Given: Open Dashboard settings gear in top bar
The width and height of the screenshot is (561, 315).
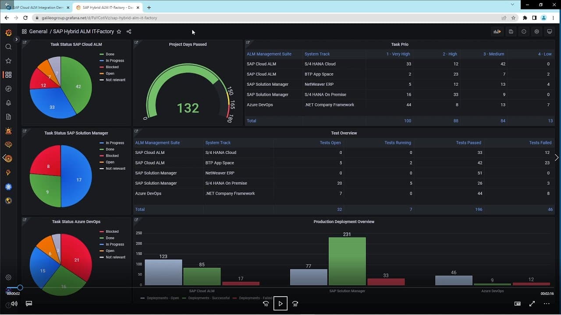Looking at the screenshot, I should click(536, 31).
